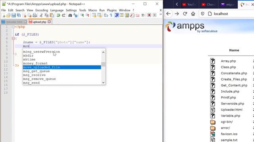Click the Cut scissors icon
This screenshot has width=254, height=142.
(x=41, y=15)
